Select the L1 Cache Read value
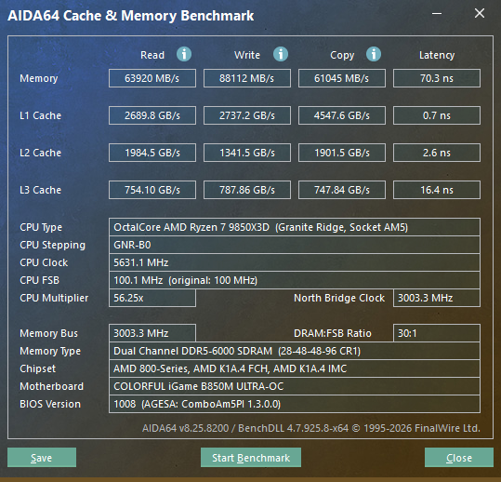The height and width of the screenshot is (482, 501). pos(152,115)
